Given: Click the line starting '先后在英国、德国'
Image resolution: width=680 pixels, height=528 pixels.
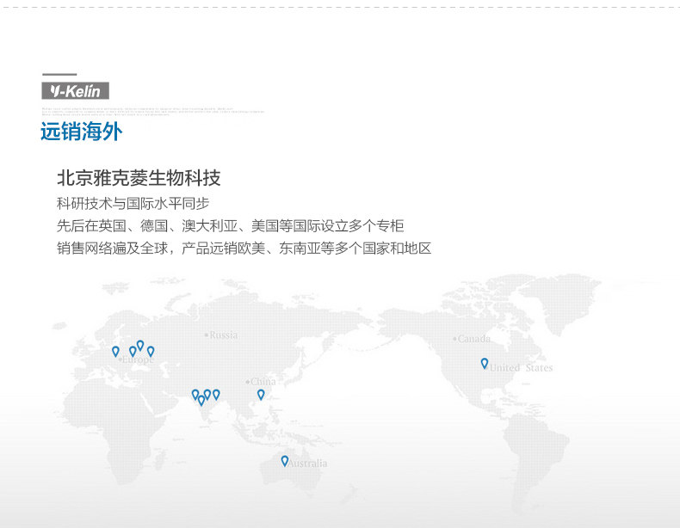Looking at the screenshot, I should [x=231, y=225].
